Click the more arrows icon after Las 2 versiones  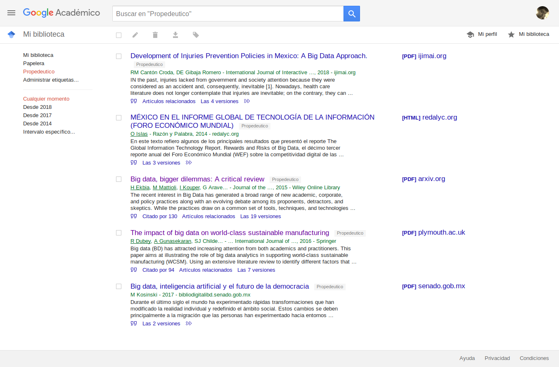pyautogui.click(x=189, y=323)
